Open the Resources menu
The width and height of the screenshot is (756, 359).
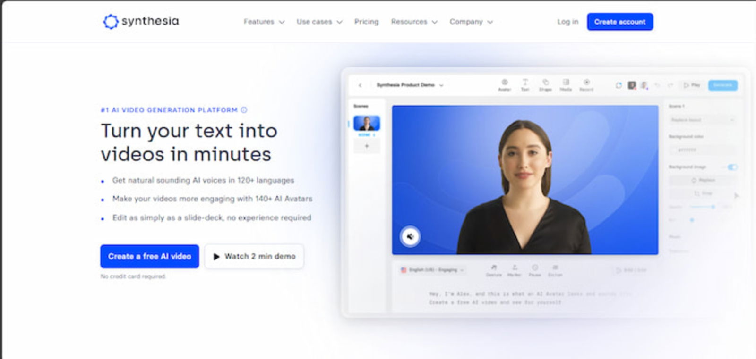point(414,22)
